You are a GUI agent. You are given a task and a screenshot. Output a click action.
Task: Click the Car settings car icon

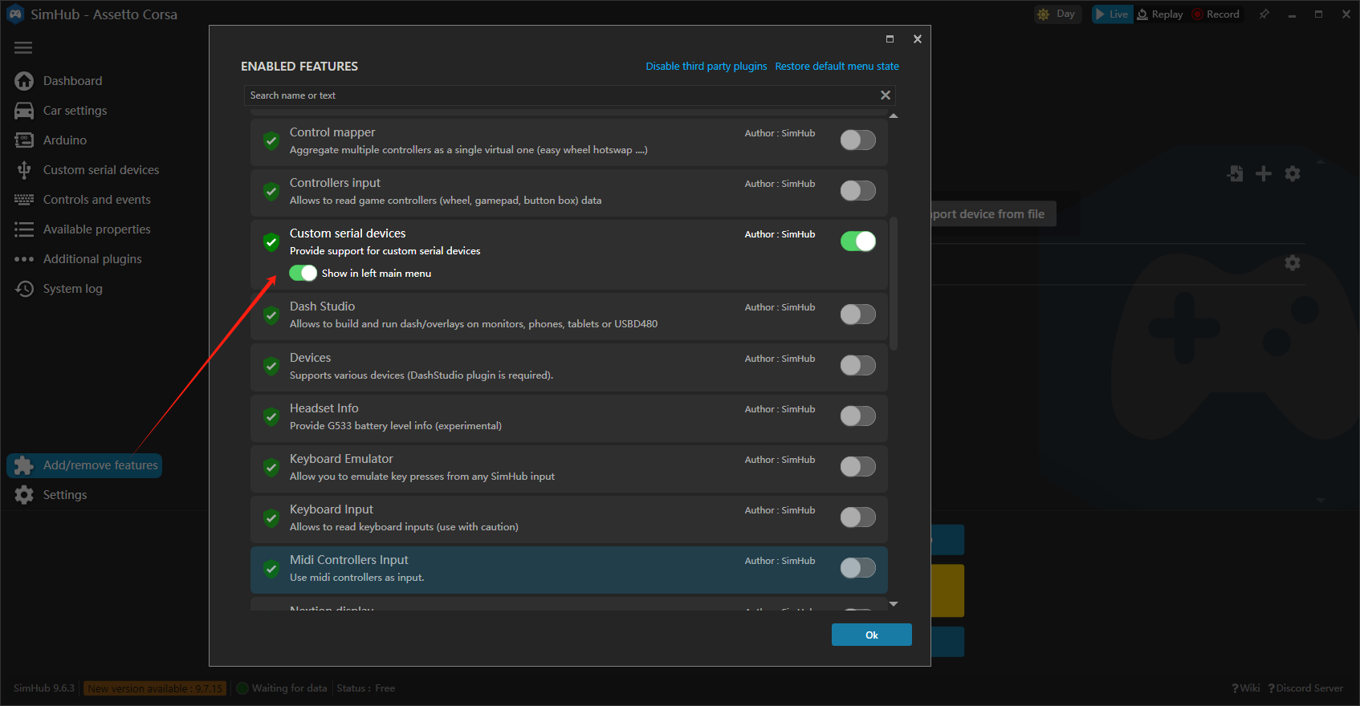click(x=24, y=111)
